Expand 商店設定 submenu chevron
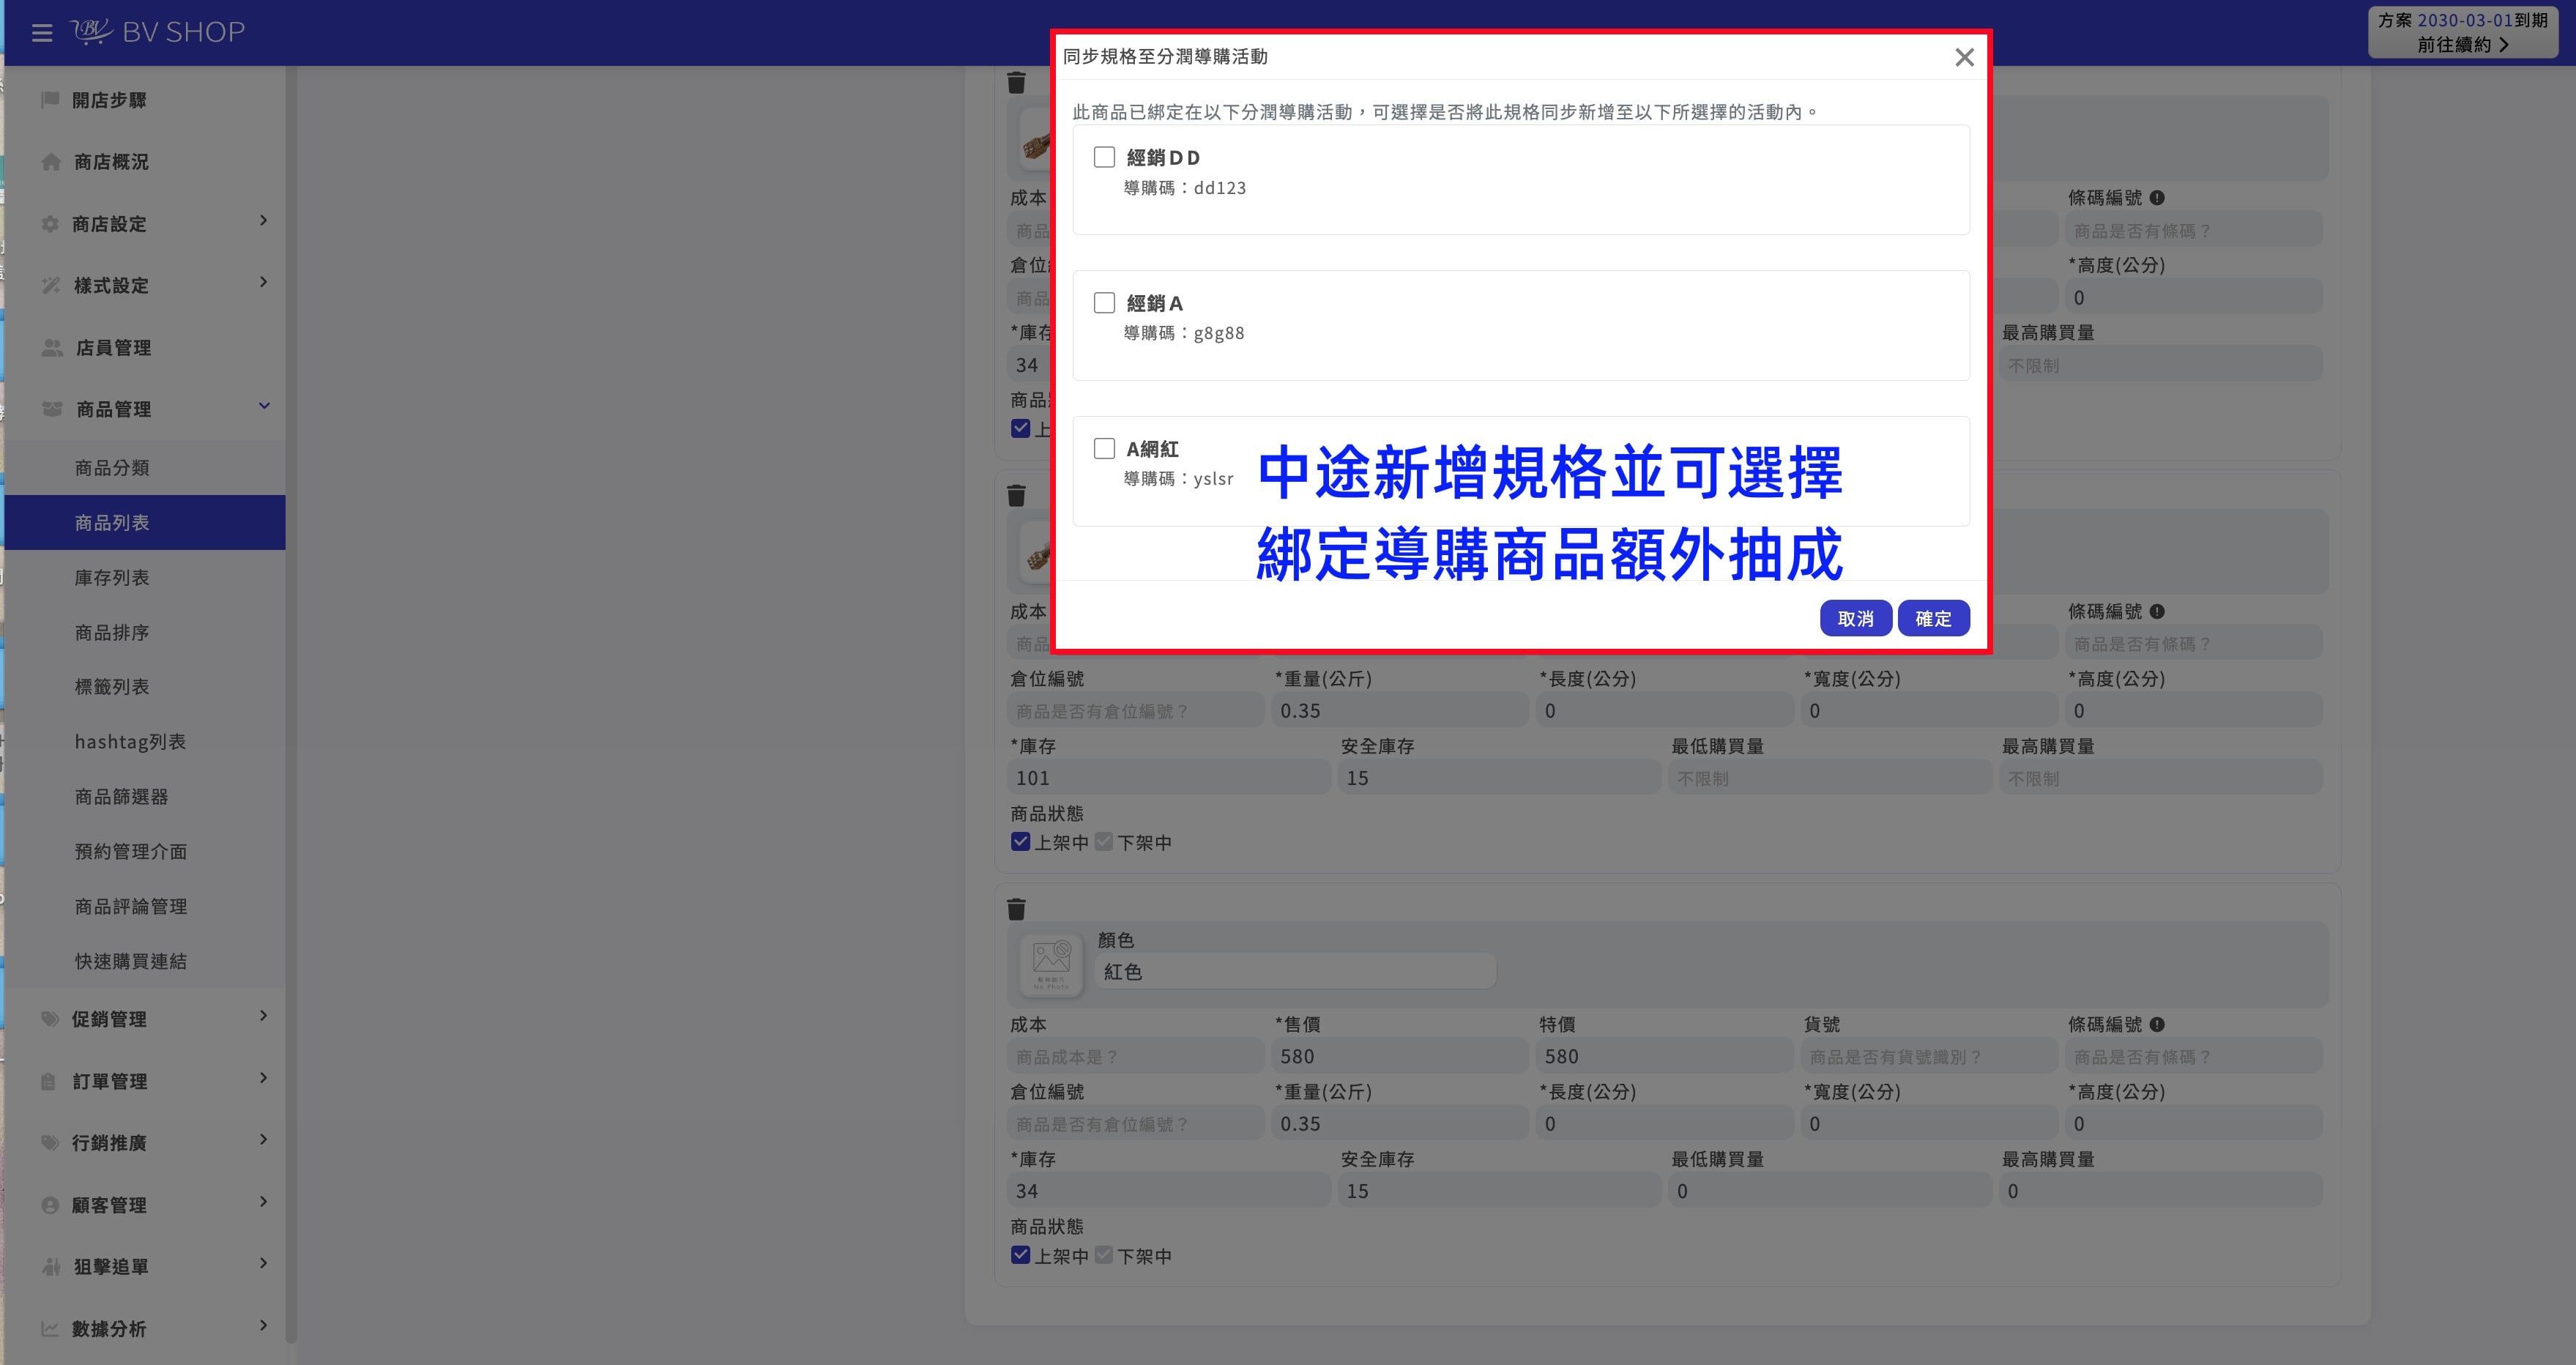The image size is (2576, 1365). coord(264,220)
